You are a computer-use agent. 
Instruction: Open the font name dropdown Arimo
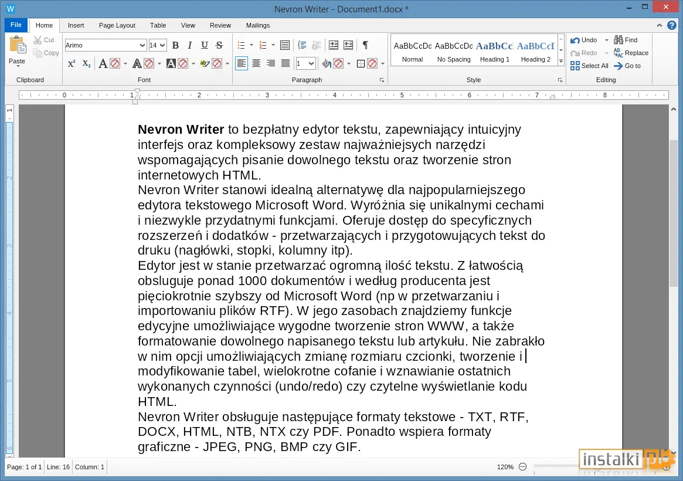pyautogui.click(x=142, y=45)
